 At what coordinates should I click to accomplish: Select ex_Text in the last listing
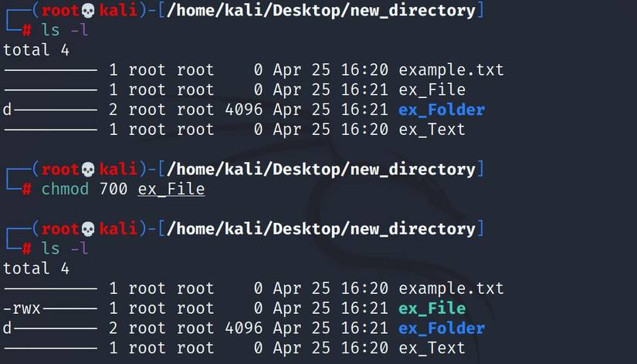point(432,348)
